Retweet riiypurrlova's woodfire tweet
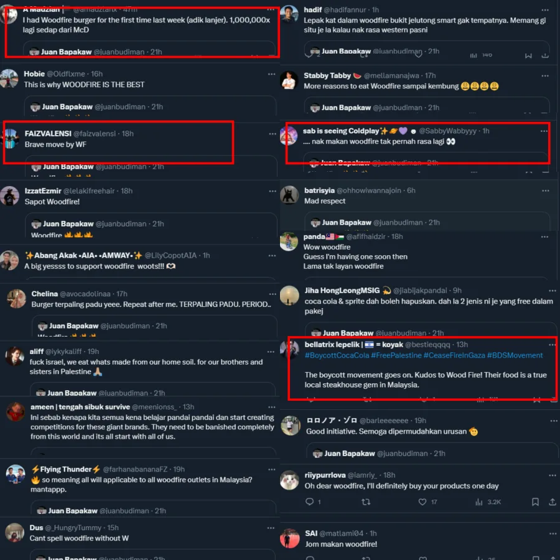560x560 pixels. point(366,502)
